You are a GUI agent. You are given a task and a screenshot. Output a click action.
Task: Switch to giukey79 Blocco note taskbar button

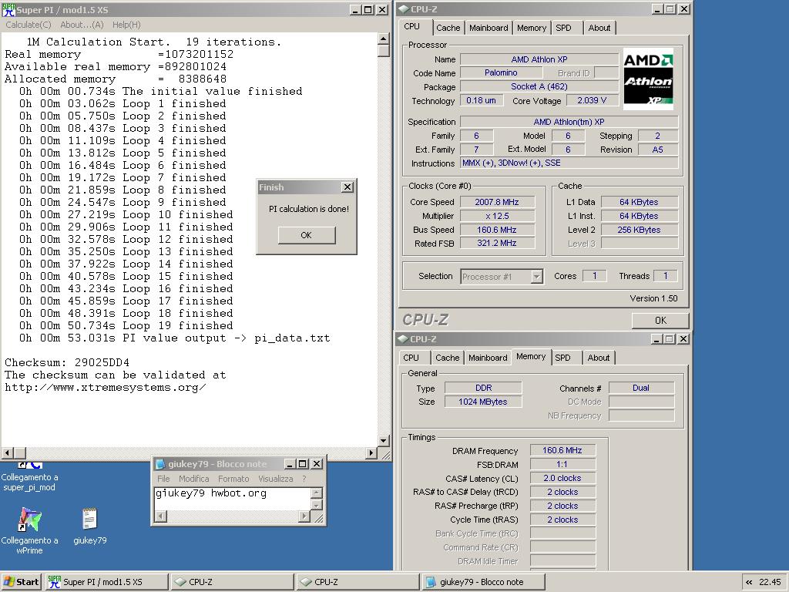click(x=483, y=582)
